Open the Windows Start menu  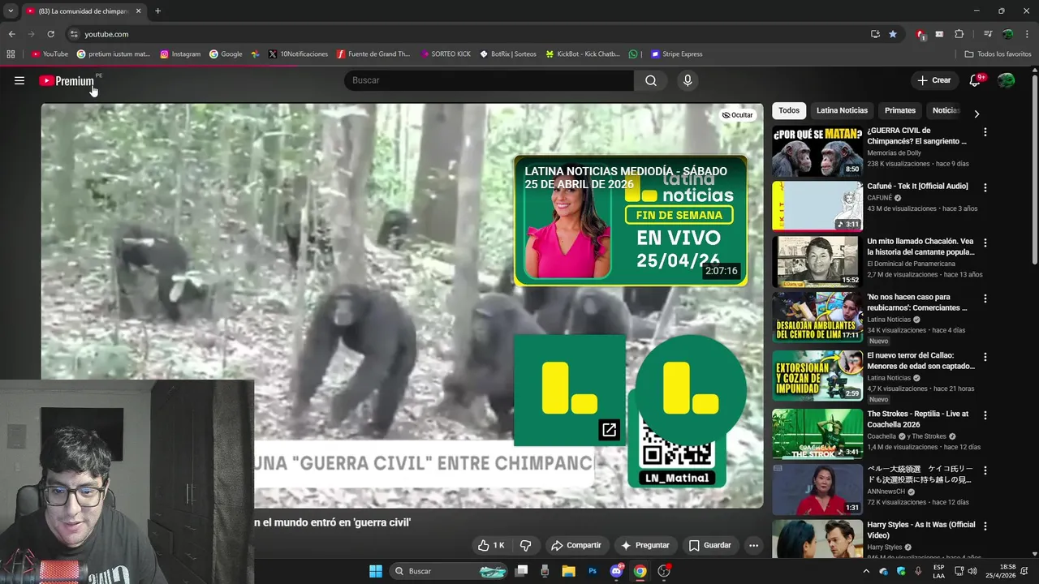[376, 571]
